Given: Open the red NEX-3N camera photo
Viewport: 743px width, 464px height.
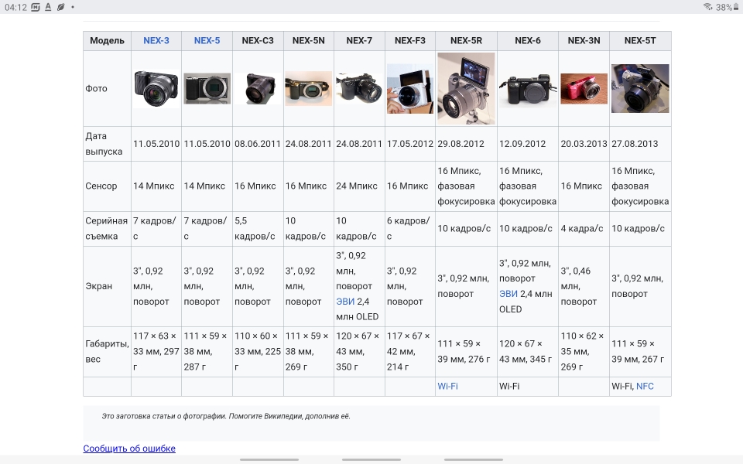Looking at the screenshot, I should (584, 89).
